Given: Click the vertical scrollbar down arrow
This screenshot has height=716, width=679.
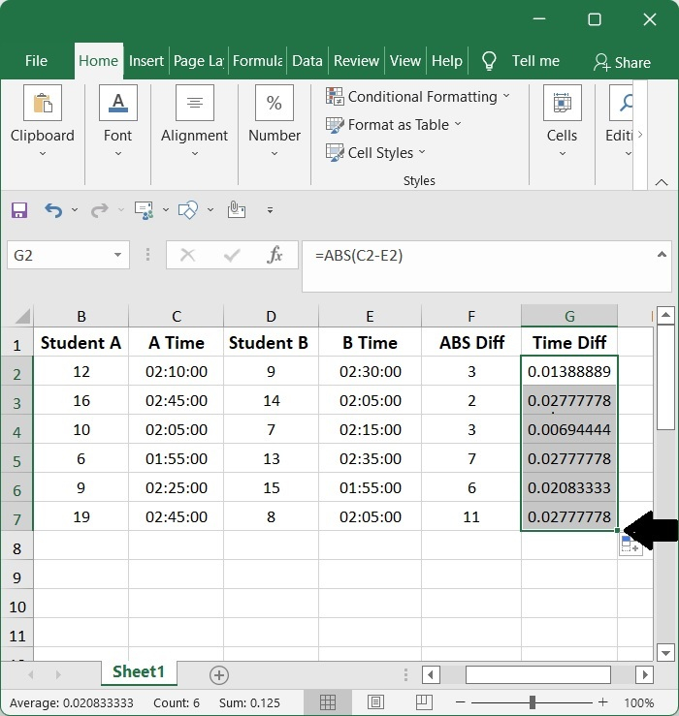Looking at the screenshot, I should (x=665, y=652).
